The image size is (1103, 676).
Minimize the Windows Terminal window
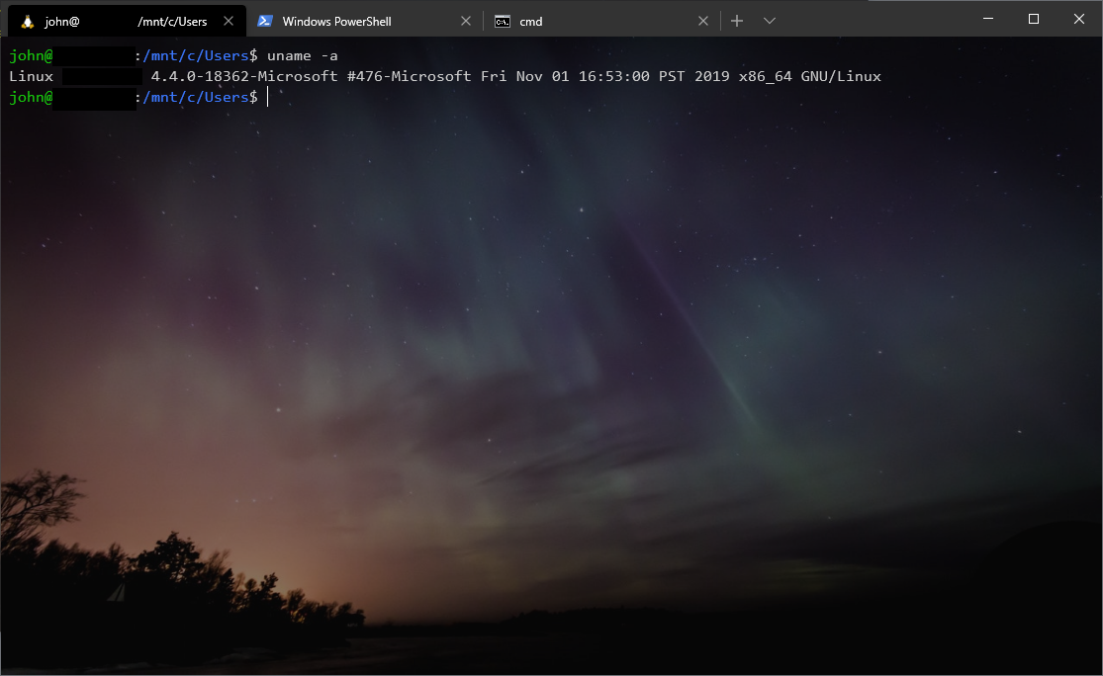(x=988, y=19)
